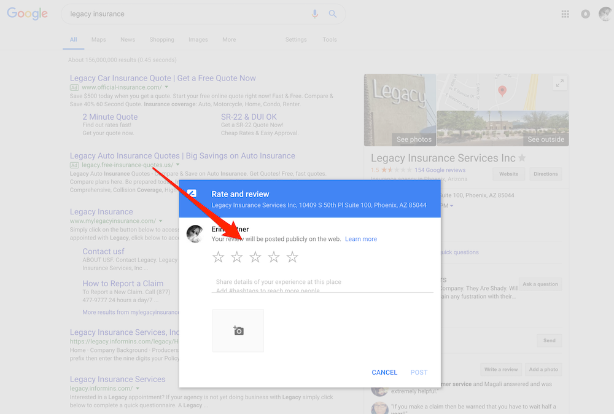614x414 pixels.
Task: Open the last Legacy Insurance Services result
Action: pos(117,379)
